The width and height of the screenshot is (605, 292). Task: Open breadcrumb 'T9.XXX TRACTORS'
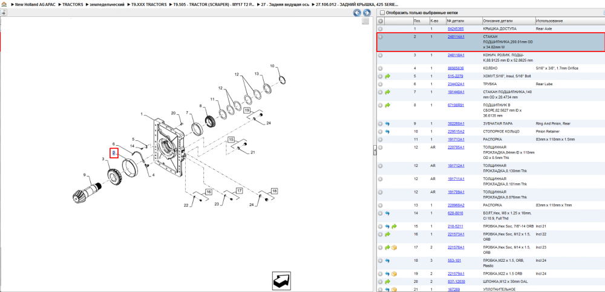pyautogui.click(x=149, y=5)
